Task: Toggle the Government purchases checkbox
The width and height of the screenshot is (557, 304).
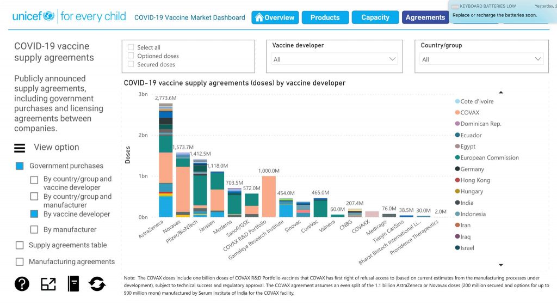Action: pos(20,166)
